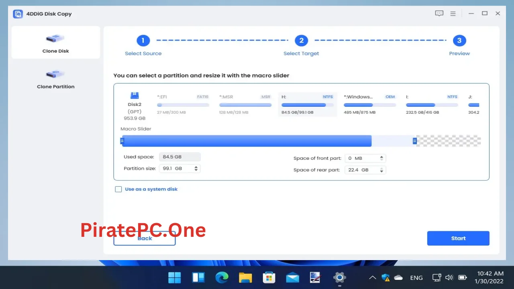Click the Back button
The image size is (514, 289).
click(145, 238)
